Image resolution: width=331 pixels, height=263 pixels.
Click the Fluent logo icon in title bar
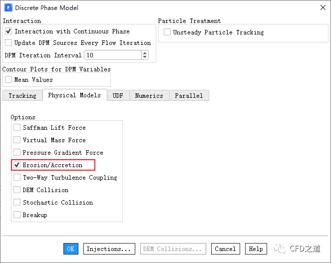(8, 7)
